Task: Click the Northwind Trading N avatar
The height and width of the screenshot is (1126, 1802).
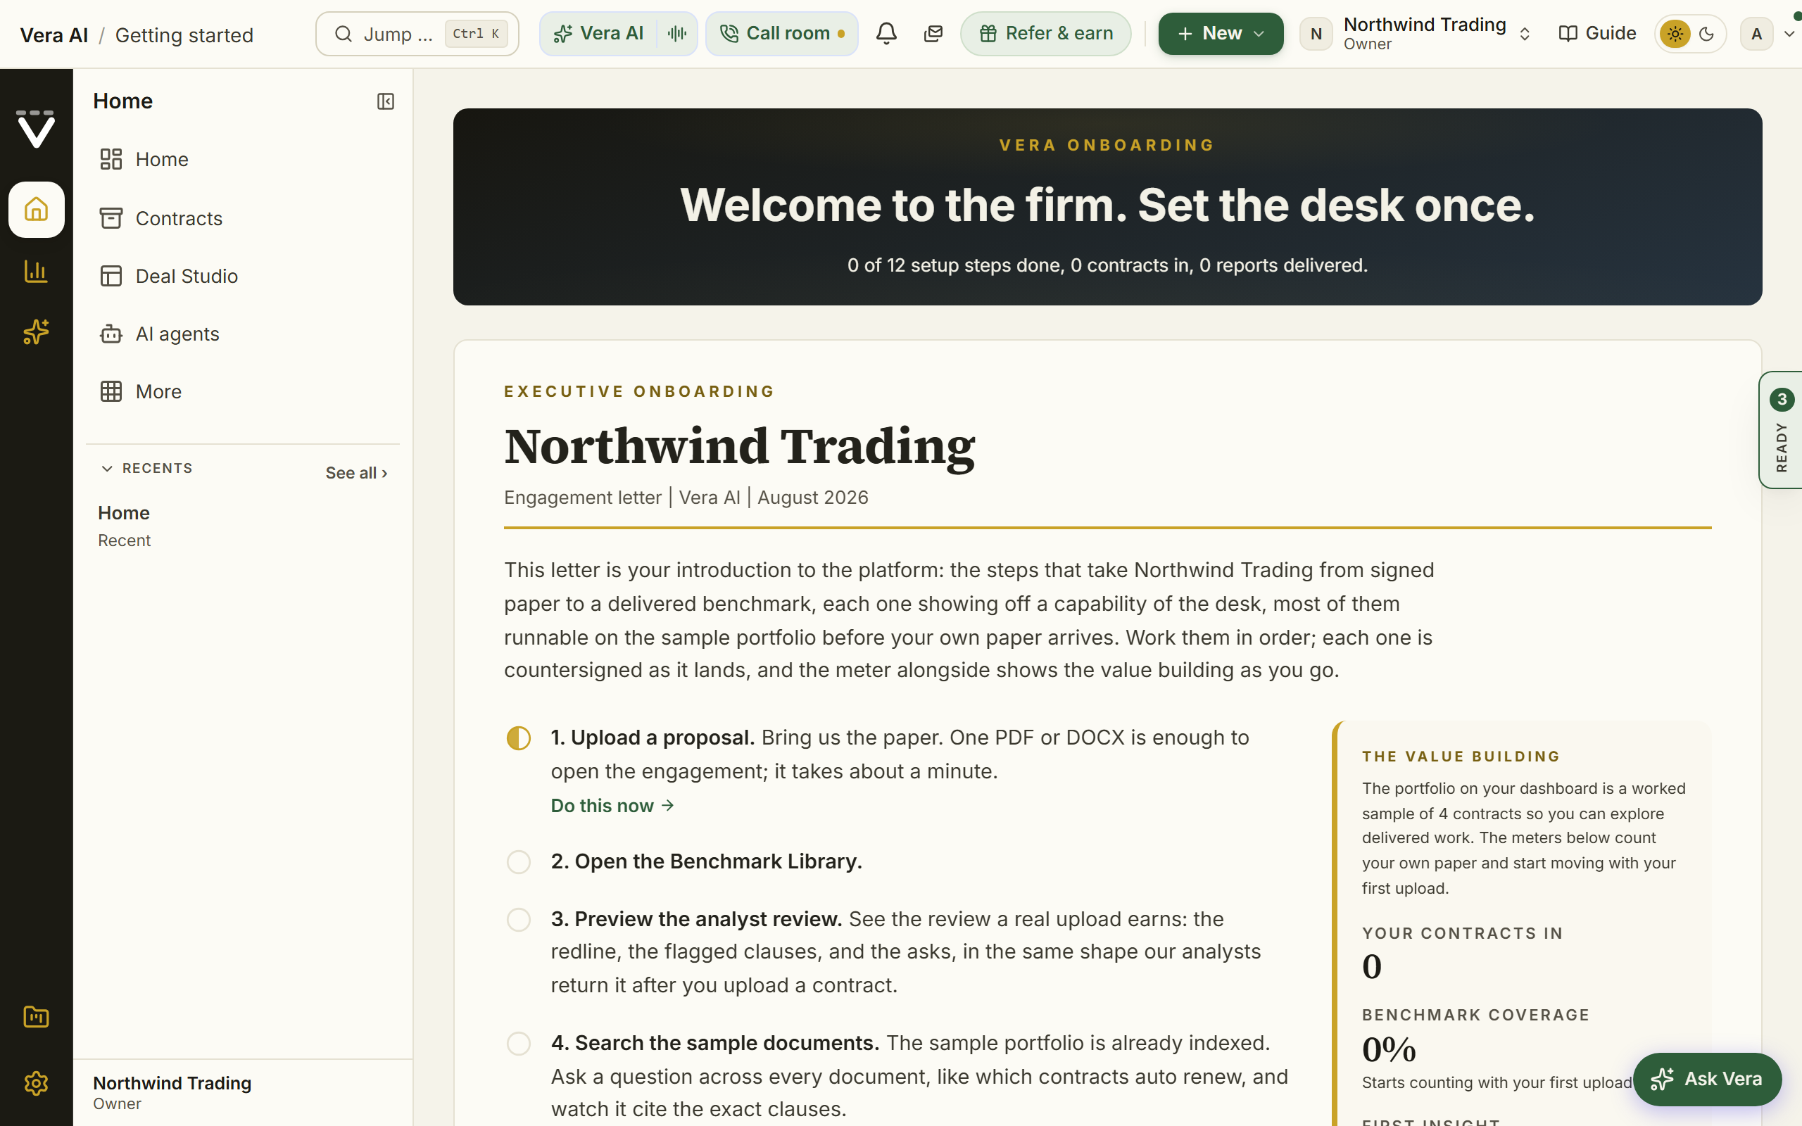Action: pos(1316,34)
